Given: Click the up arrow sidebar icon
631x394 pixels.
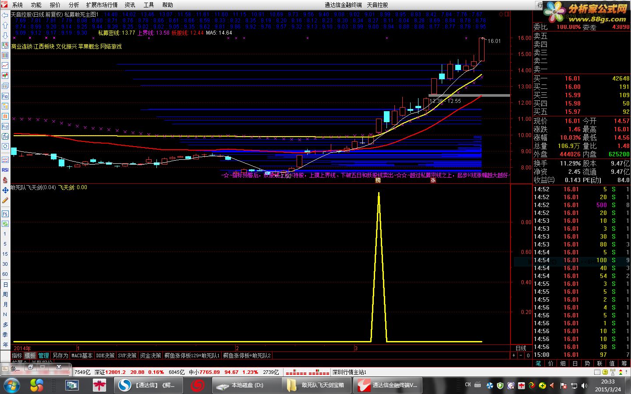Looking at the screenshot, I should (5, 25).
